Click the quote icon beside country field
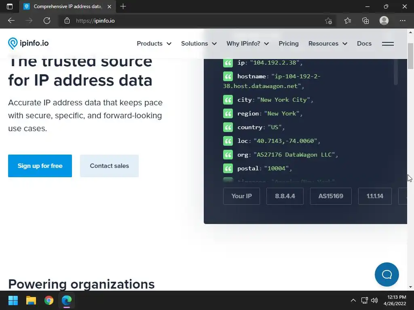The image size is (414, 310). click(228, 127)
